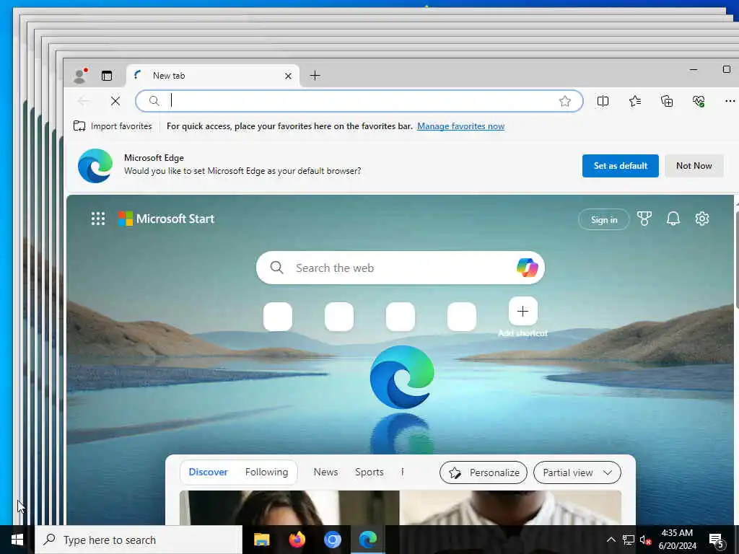Click the Microsoft Start logo
Viewport: 739px width, 554px height.
[166, 219]
